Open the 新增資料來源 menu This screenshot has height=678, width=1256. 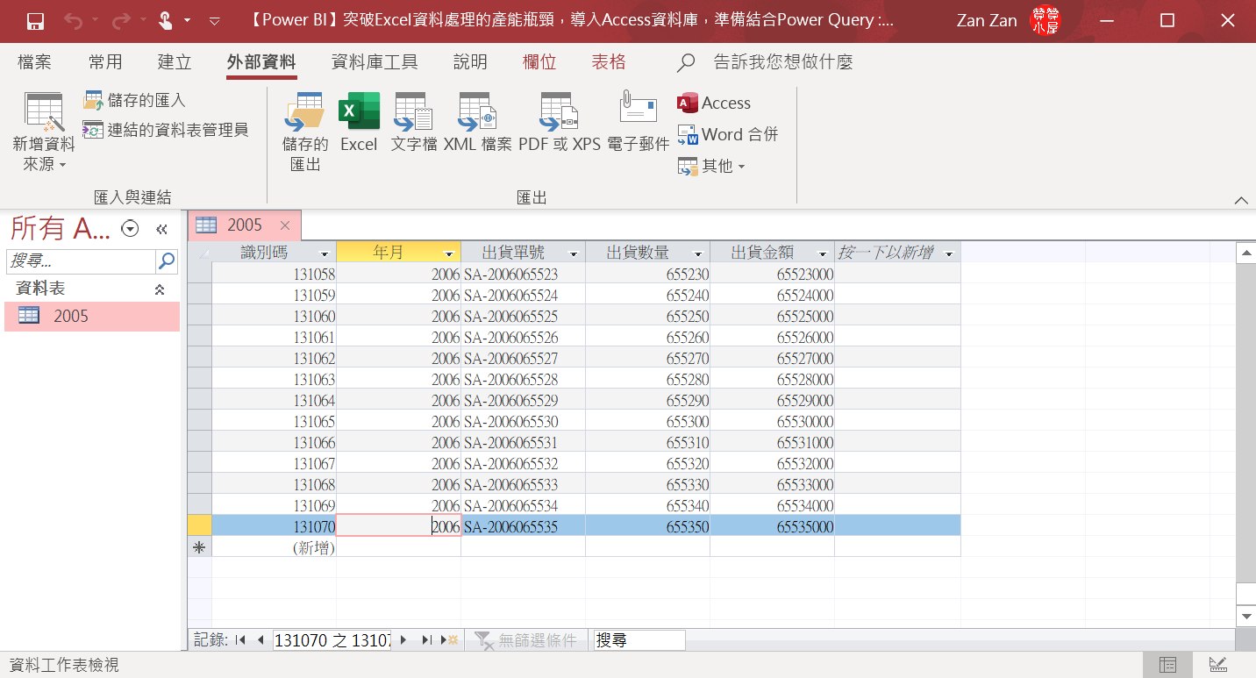point(44,132)
